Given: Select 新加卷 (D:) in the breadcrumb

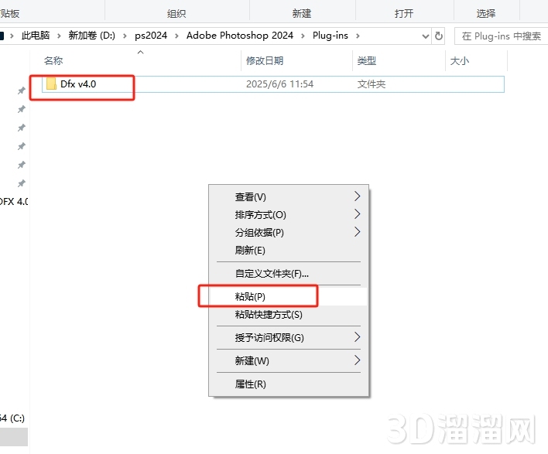Looking at the screenshot, I should pos(91,36).
